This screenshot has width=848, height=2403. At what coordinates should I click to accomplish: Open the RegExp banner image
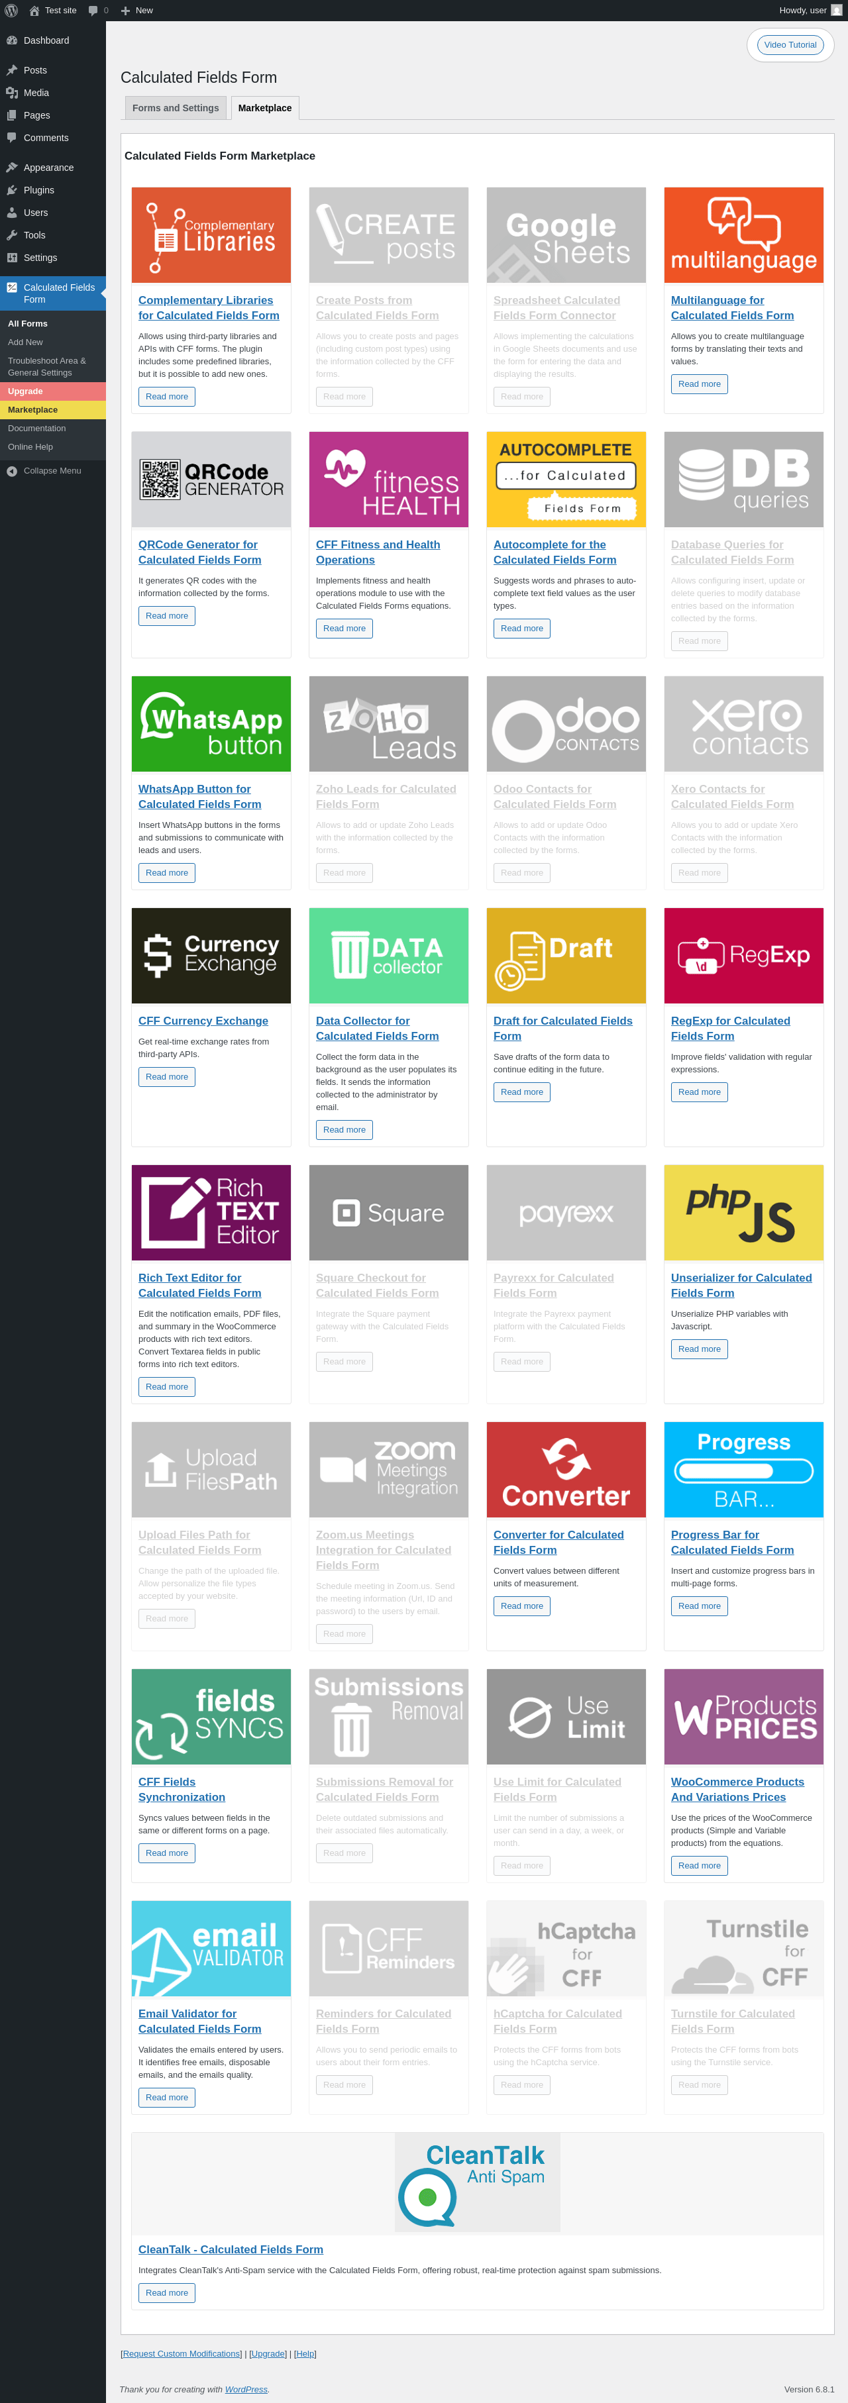[x=743, y=955]
